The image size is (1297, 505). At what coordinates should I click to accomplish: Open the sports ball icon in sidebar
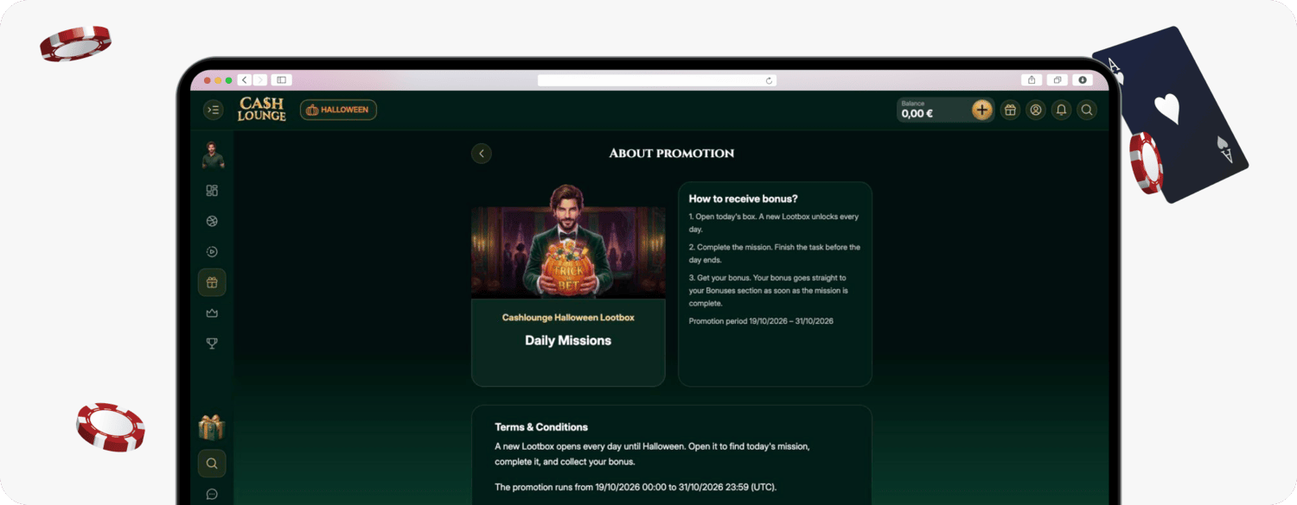point(212,221)
